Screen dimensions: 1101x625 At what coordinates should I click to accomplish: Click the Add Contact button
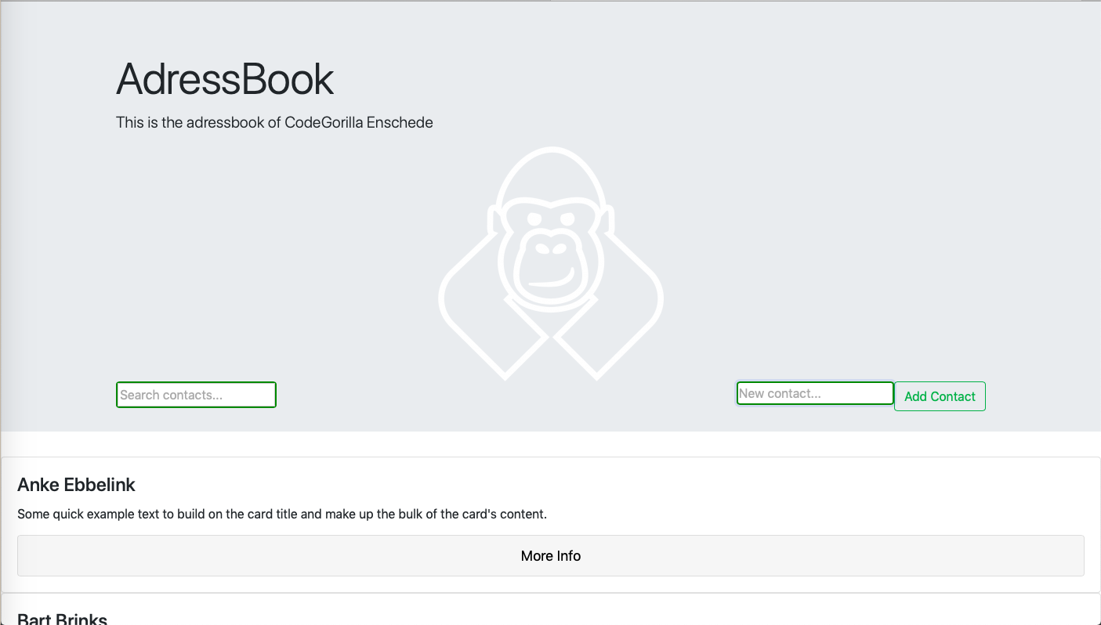940,396
